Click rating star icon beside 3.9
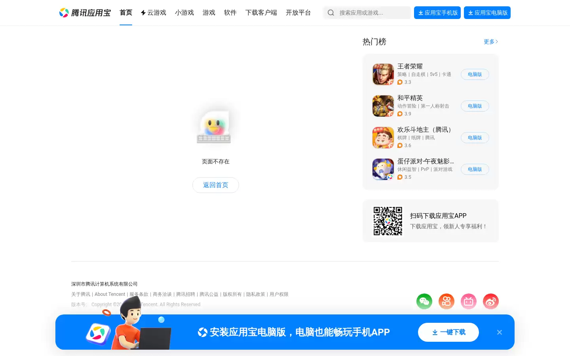 click(x=400, y=114)
